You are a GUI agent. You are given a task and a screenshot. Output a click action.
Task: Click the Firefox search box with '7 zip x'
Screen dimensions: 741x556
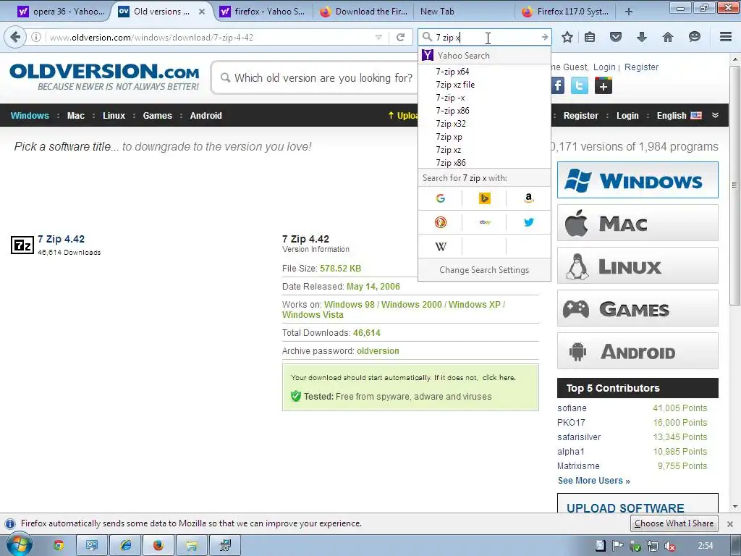484,37
